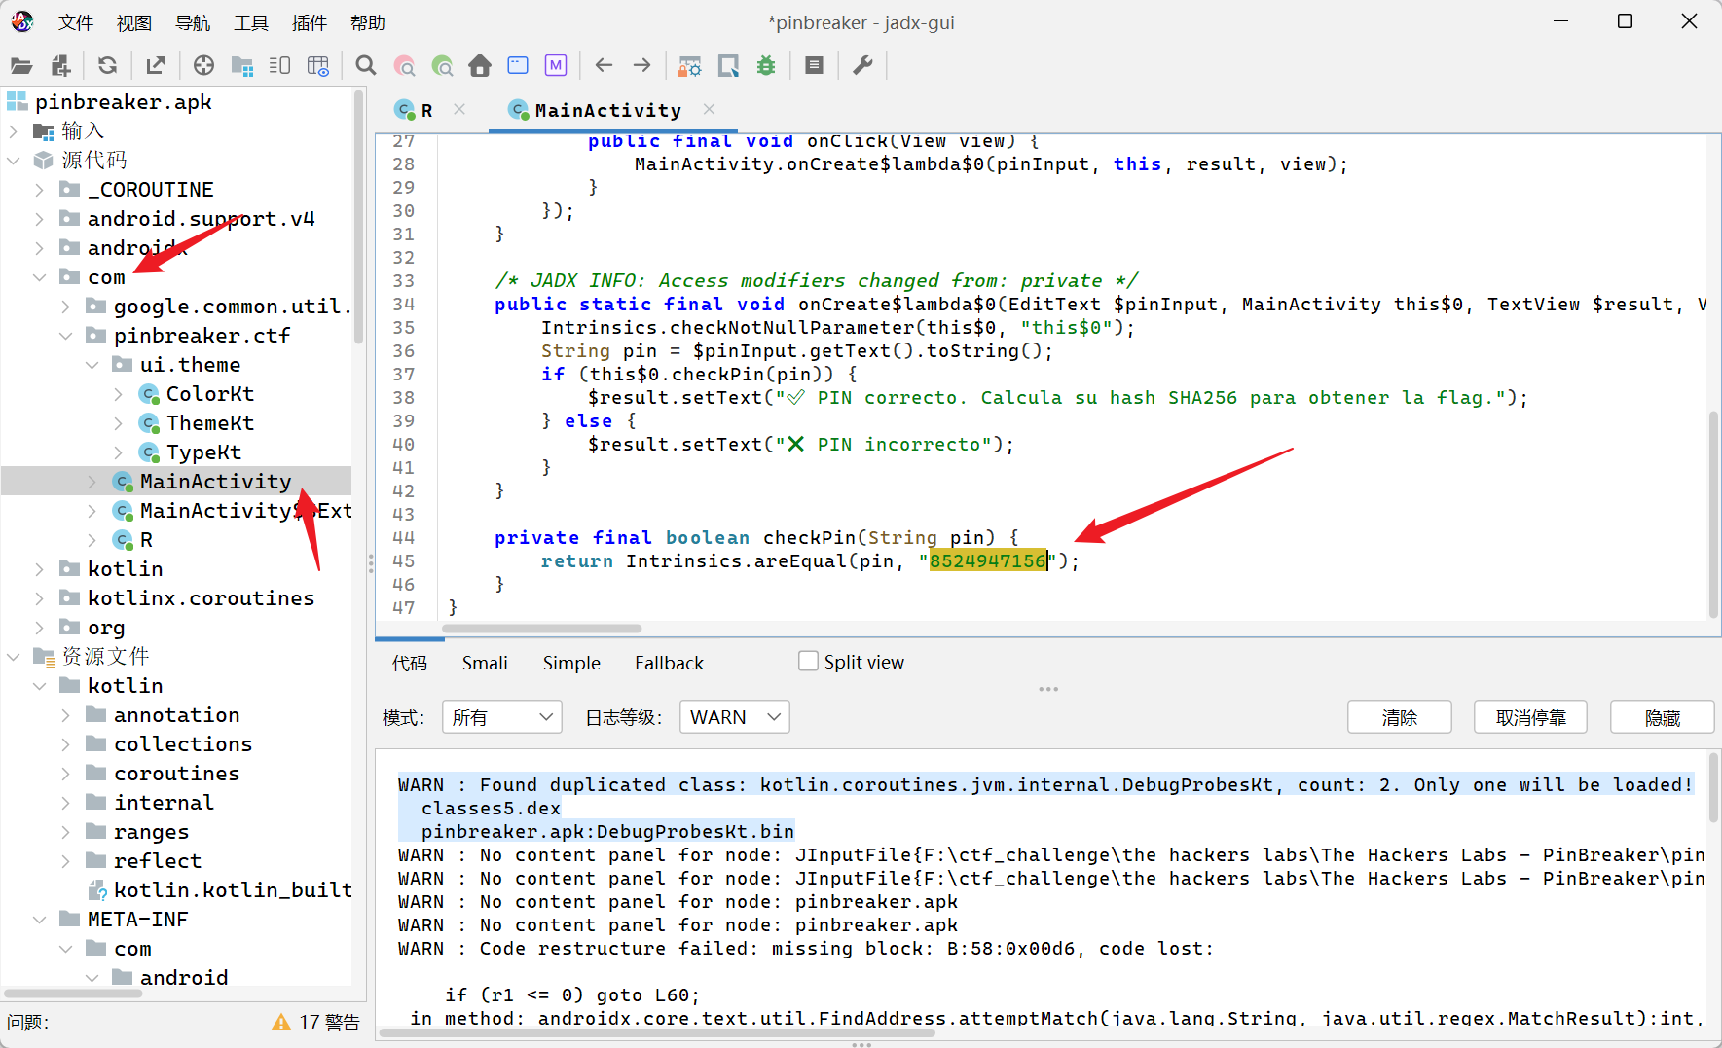Click the 隐藏 button
Screen dimensions: 1722x1048
1662,717
